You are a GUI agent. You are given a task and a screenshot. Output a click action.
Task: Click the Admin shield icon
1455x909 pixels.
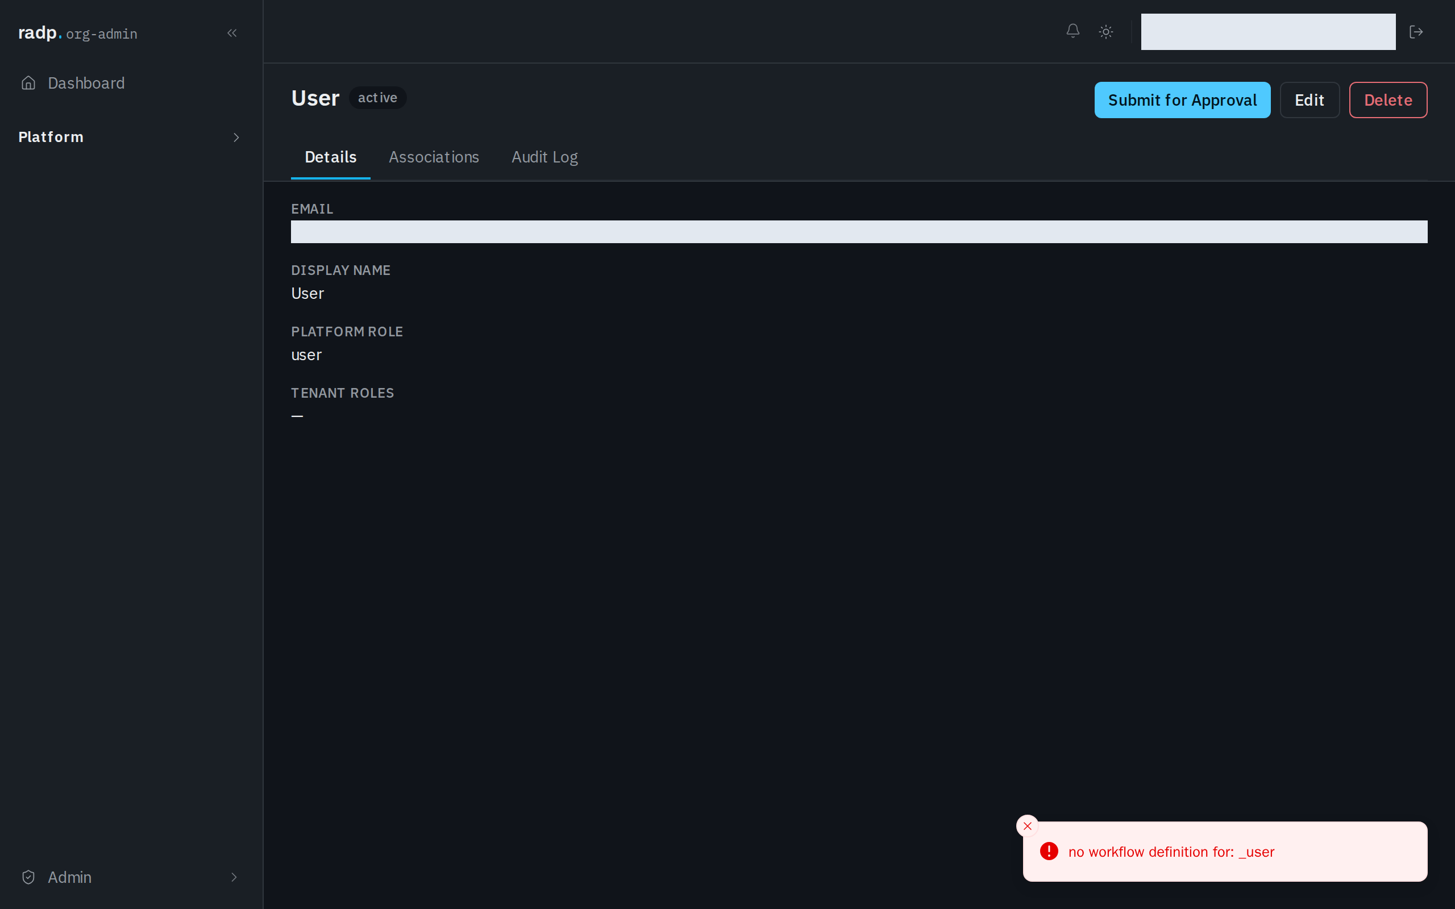click(28, 877)
